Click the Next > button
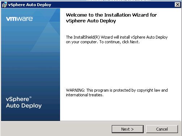182x136 pixels. click(128, 129)
